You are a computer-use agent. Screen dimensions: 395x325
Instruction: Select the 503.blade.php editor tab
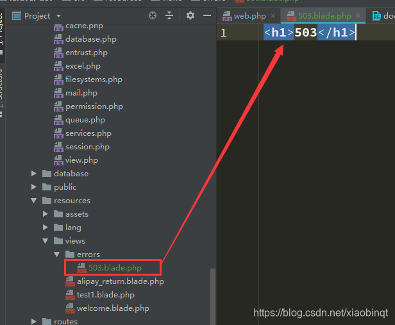(x=324, y=16)
